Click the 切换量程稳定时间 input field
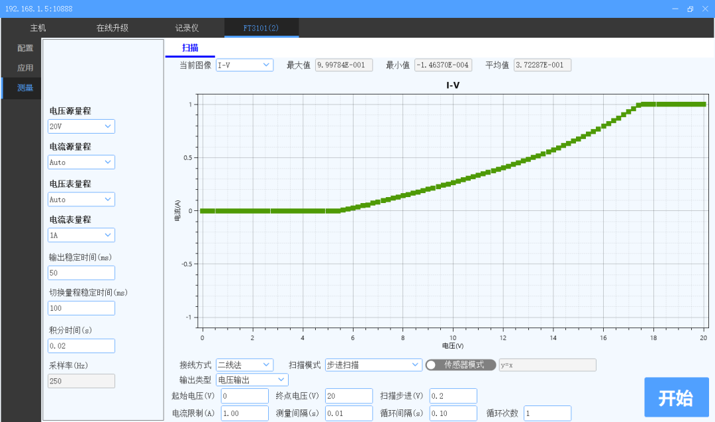The width and height of the screenshot is (715, 422). [81, 308]
